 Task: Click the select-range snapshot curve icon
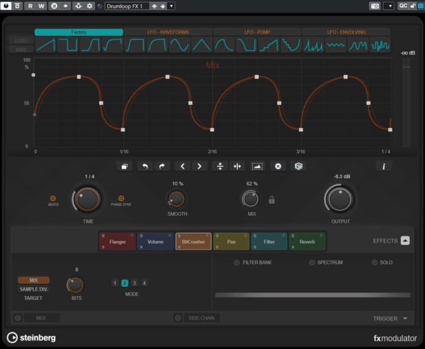(257, 167)
